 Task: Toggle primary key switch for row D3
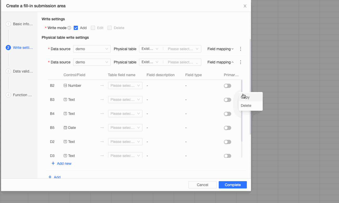click(x=228, y=156)
